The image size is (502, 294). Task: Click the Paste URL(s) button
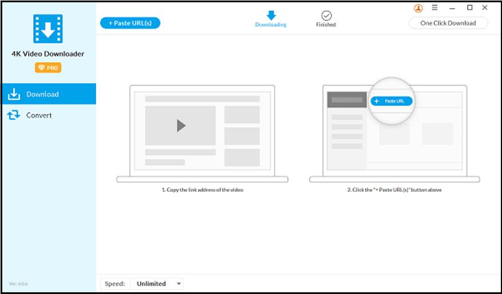pyautogui.click(x=131, y=23)
